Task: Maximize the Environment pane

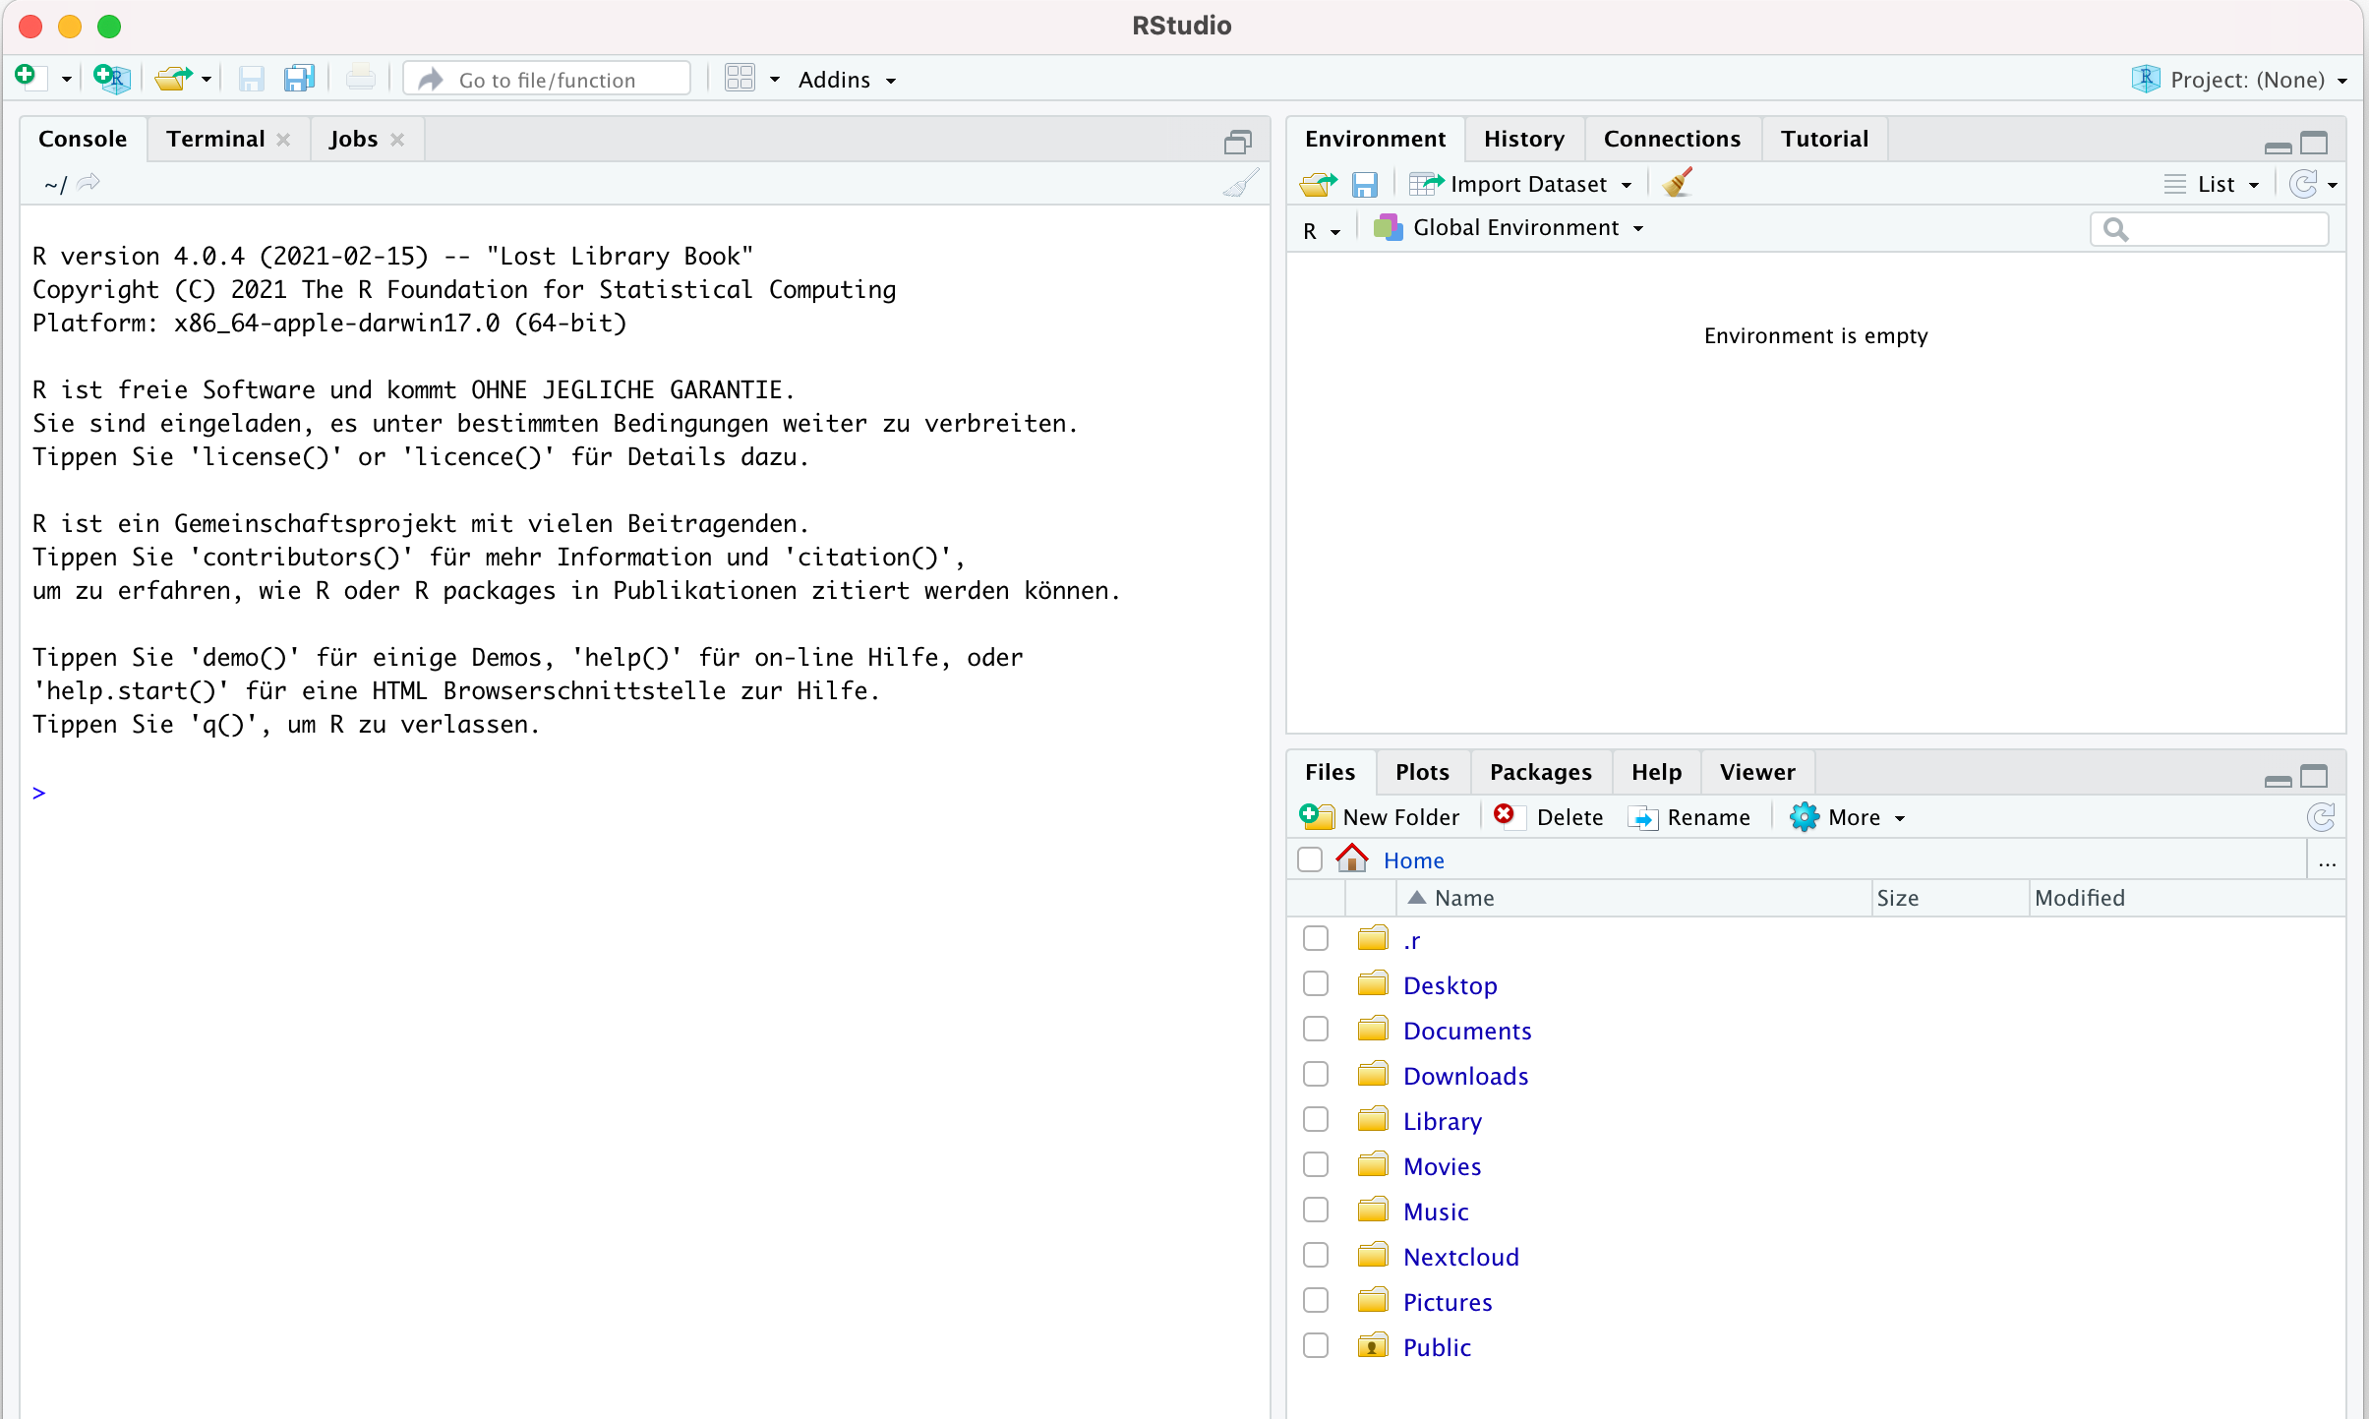Action: [x=2315, y=144]
